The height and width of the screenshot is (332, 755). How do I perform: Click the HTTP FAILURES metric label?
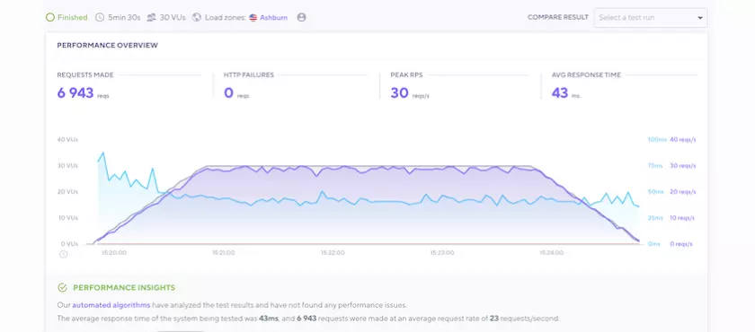coord(248,75)
